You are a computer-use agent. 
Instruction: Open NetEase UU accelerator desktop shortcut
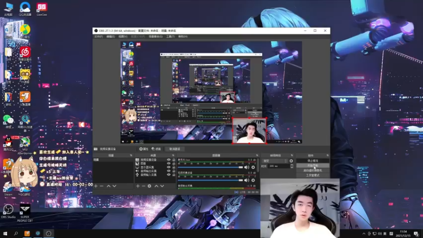pyautogui.click(x=25, y=123)
